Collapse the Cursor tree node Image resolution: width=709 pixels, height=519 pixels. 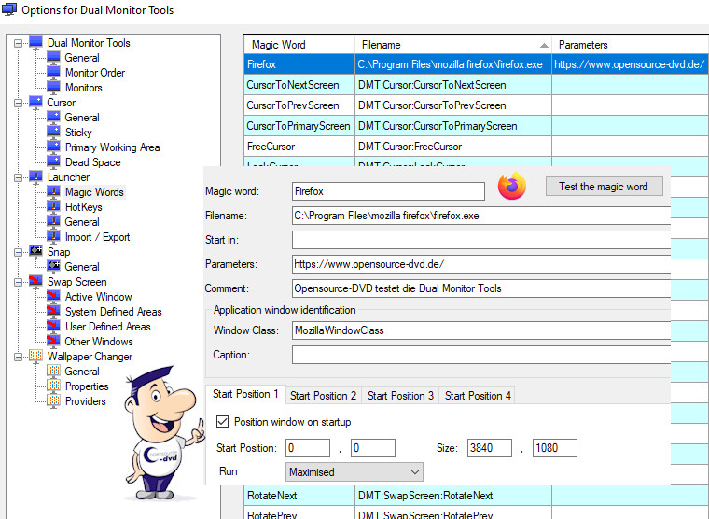[20, 103]
